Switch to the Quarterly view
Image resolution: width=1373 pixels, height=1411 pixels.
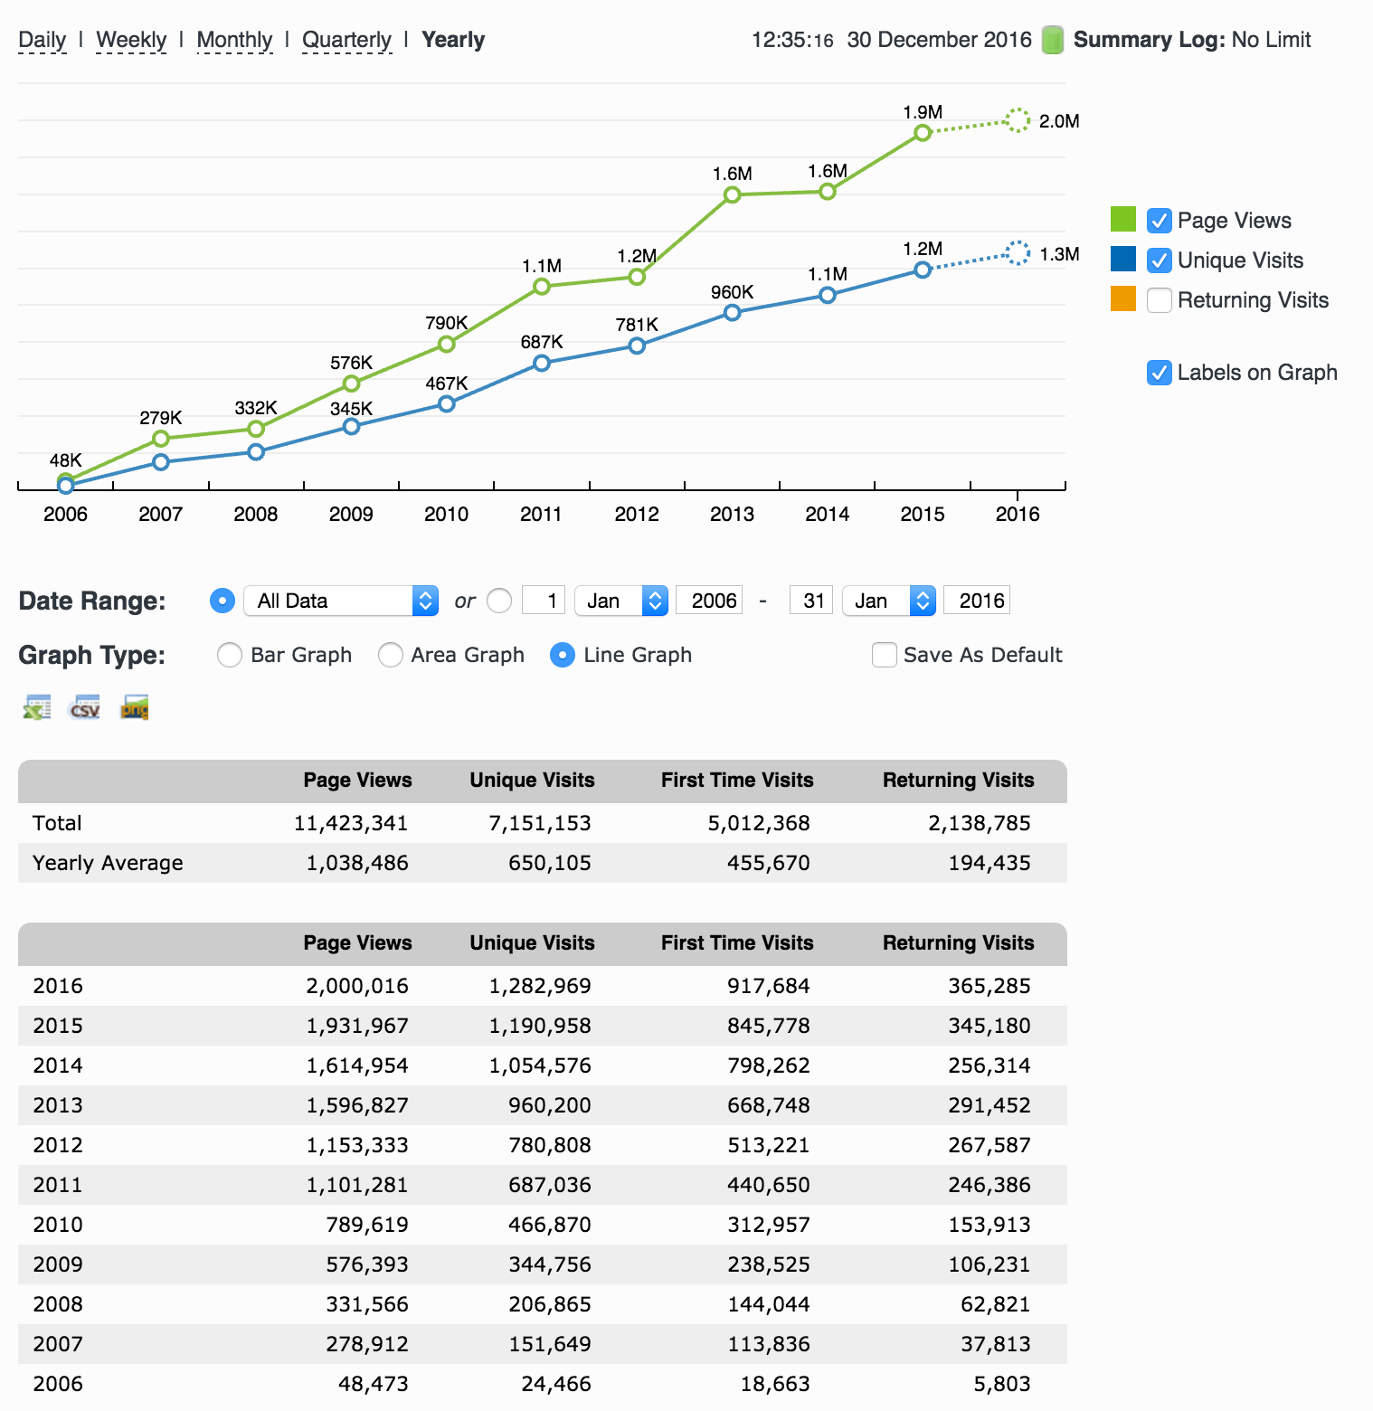346,40
